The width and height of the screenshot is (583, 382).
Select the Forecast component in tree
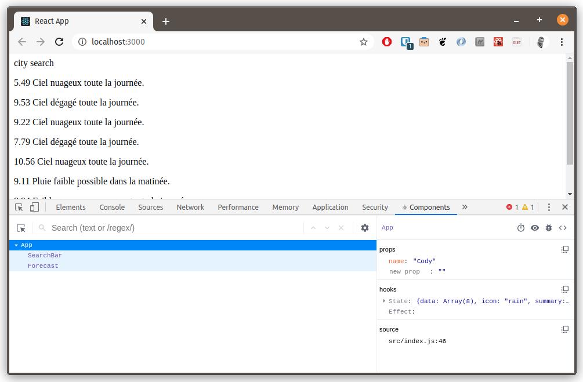pos(43,266)
